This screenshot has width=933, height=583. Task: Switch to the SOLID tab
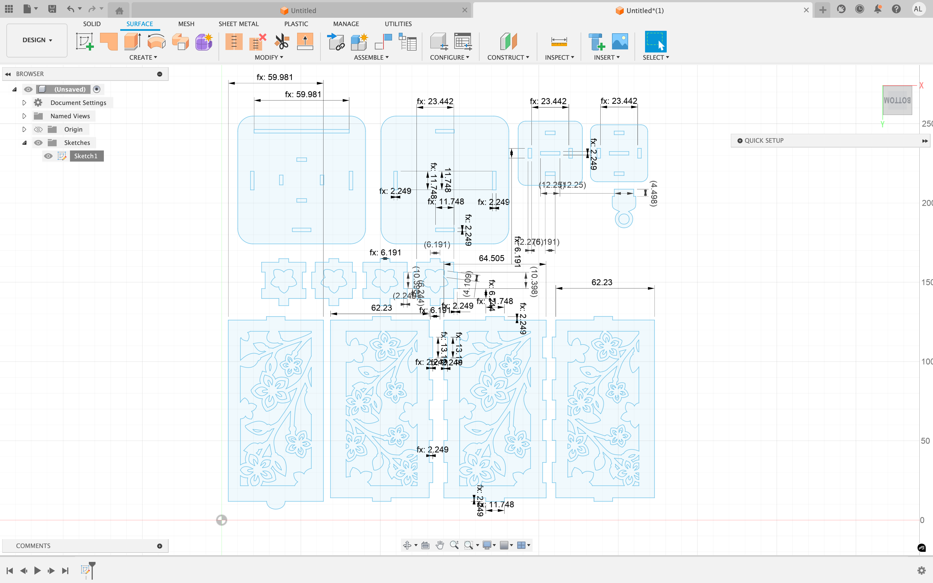(92, 24)
